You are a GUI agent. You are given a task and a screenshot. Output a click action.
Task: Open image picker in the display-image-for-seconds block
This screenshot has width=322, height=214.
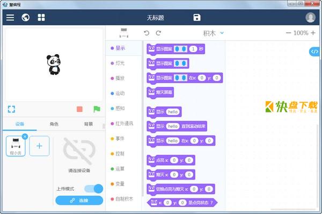pos(180,49)
